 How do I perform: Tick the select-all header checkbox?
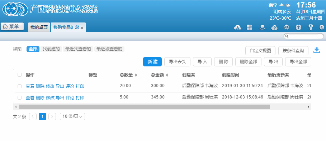19,75
